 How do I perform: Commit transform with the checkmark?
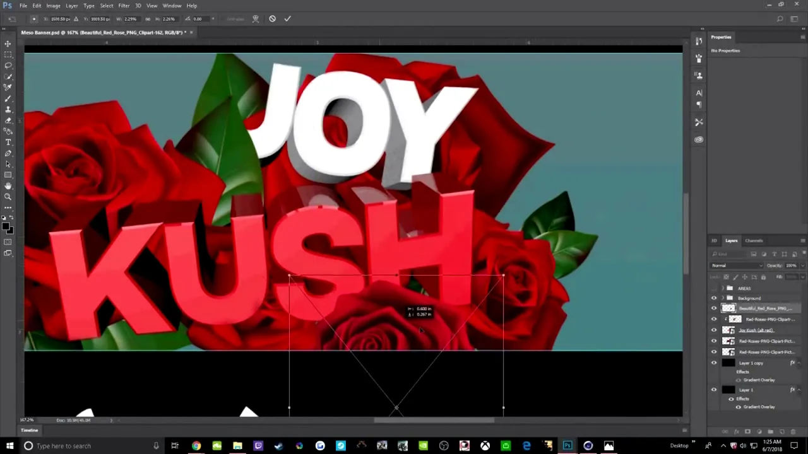point(287,19)
